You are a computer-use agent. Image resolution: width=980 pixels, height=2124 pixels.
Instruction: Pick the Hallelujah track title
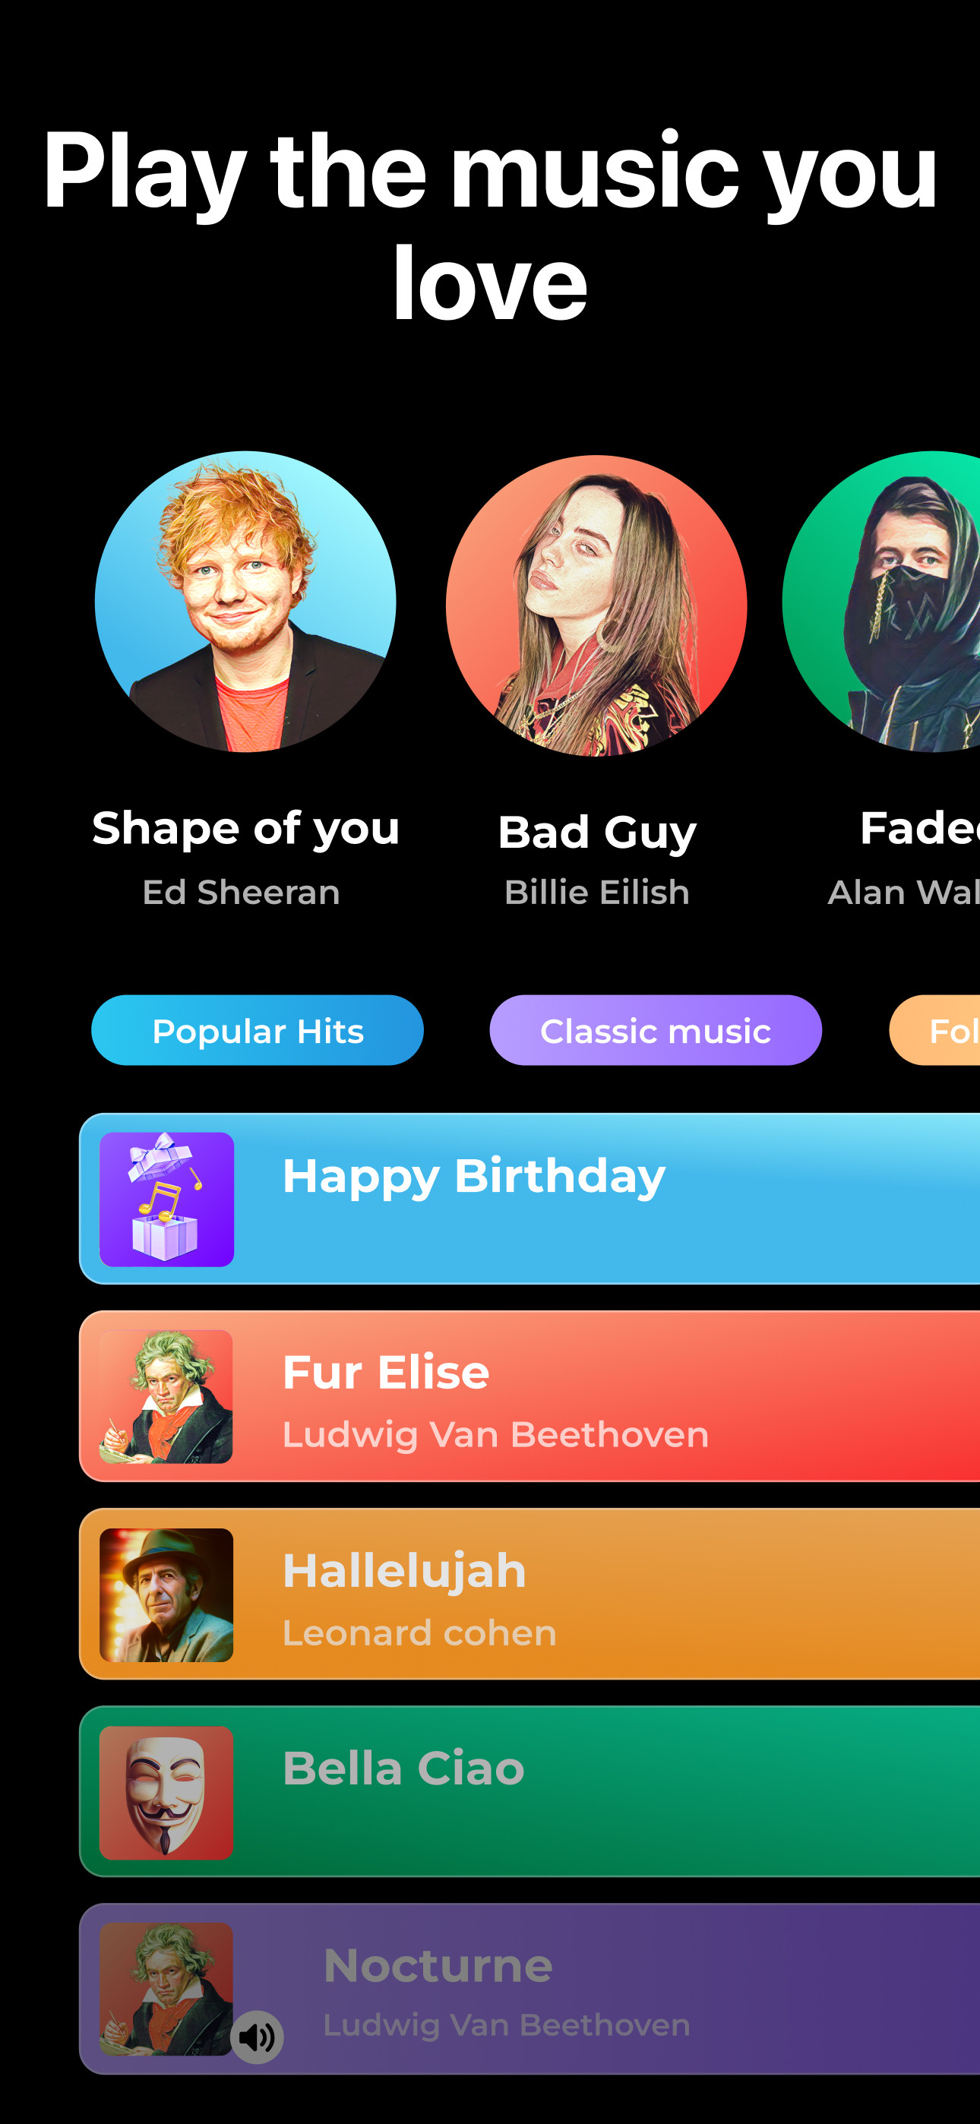click(x=404, y=1571)
